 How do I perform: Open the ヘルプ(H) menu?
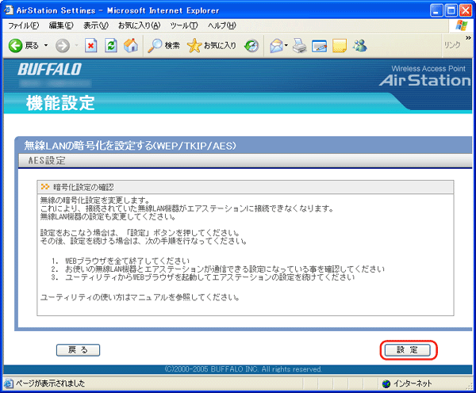(221, 25)
